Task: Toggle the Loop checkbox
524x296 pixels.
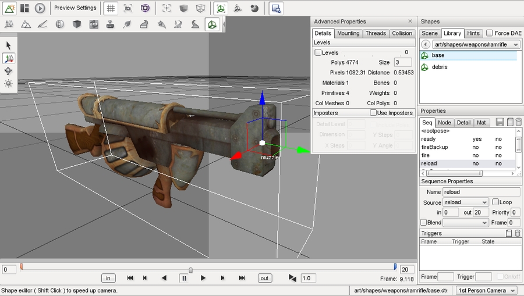Action: click(495, 202)
